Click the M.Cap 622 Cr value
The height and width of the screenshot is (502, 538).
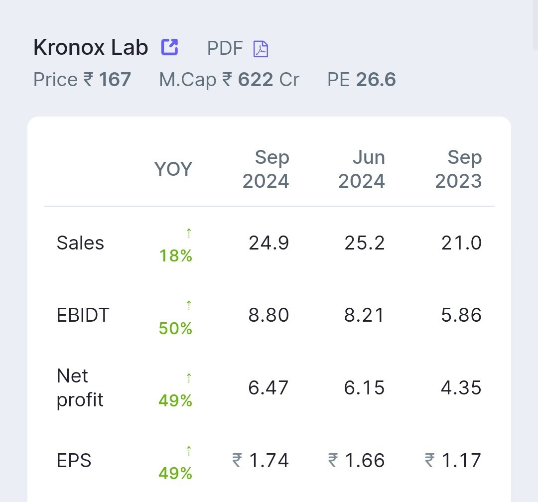coord(229,80)
